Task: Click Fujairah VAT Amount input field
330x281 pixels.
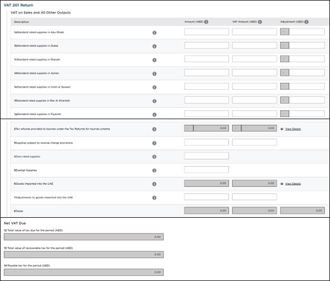Action: [255, 114]
